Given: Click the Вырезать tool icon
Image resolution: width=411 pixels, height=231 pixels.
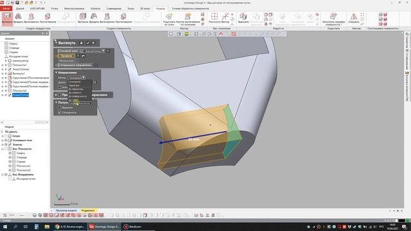Looking at the screenshot, I should [243, 19].
